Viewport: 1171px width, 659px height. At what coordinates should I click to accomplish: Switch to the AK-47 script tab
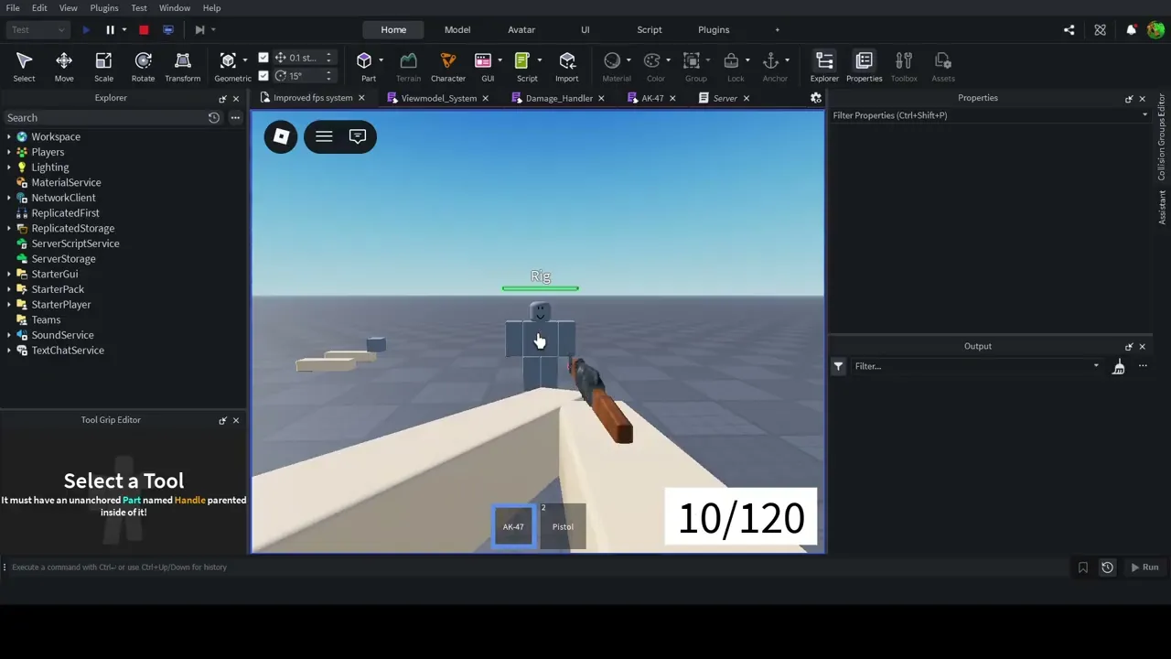coord(652,98)
